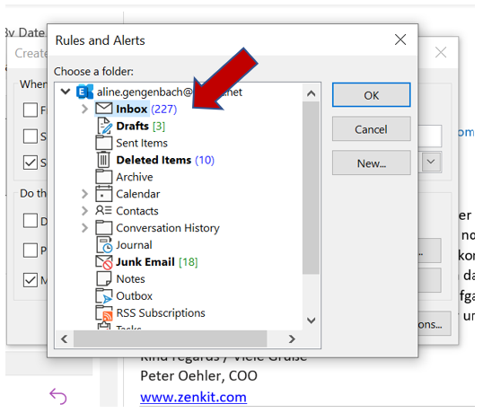Viewport: 492px width, 413px height.
Task: Click the New... button
Action: [371, 163]
